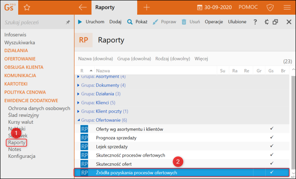Screen dimensions: 296x179
Task: Toggle Gs checkmark for Skuteczność ofert
Action: 271,164
